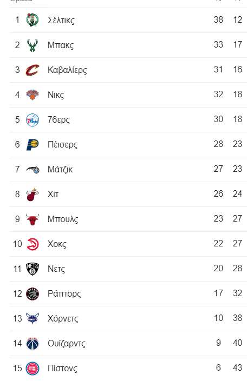The width and height of the screenshot is (247, 388).
Task: Select the Ουίζαρντς team name
Action: (67, 344)
